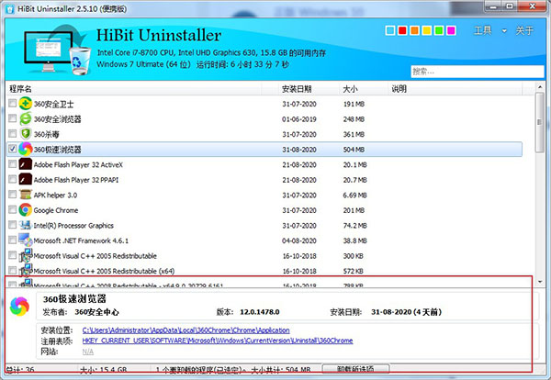The image size is (551, 380).
Task: Tick the Microsoft .NET Framework 4.6.1 checkbox
Action: click(x=12, y=240)
